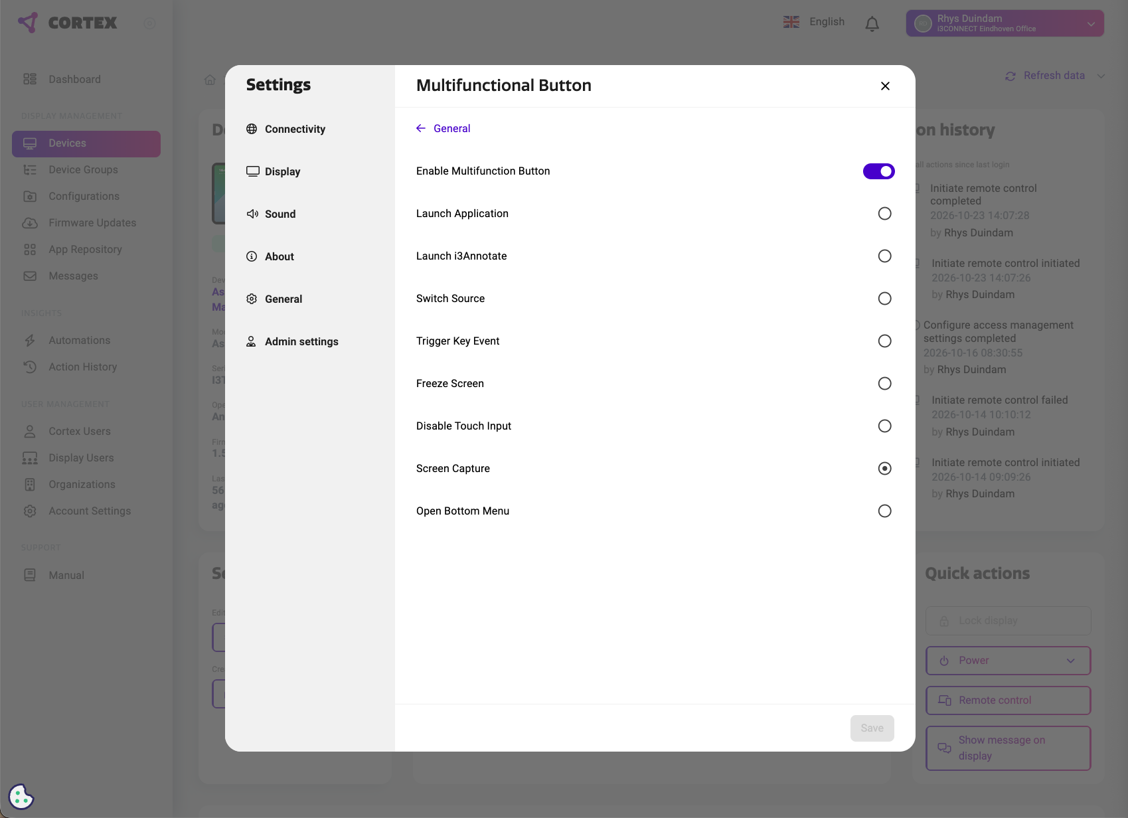Toggle Enable Multifunction Button switch
Image resolution: width=1128 pixels, height=818 pixels.
[x=879, y=171]
